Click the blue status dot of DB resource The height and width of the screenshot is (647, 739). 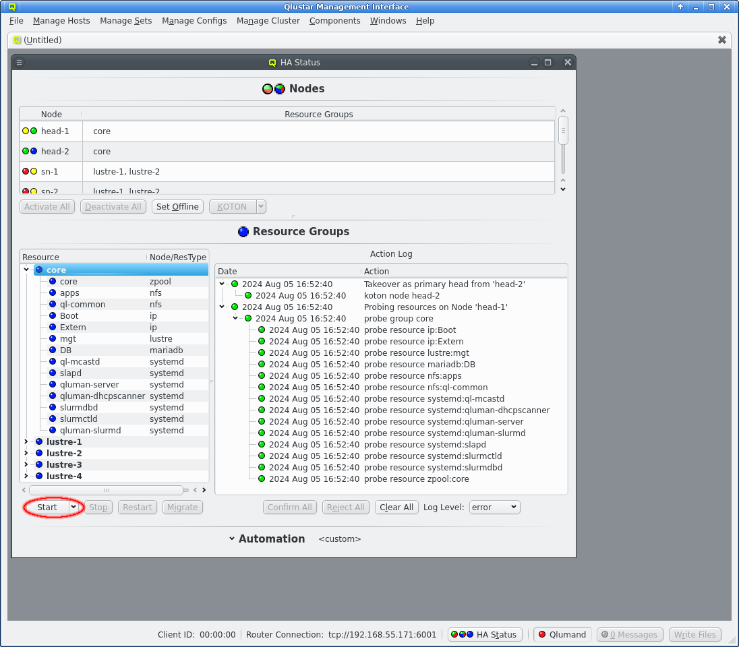53,350
